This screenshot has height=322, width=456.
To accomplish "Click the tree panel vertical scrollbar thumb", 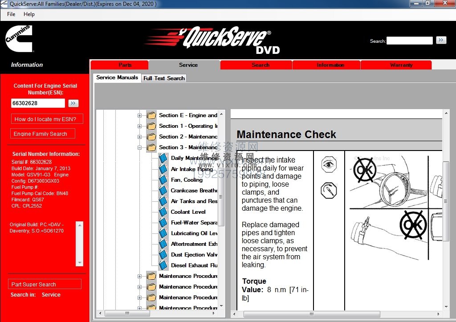I will coord(221,197).
